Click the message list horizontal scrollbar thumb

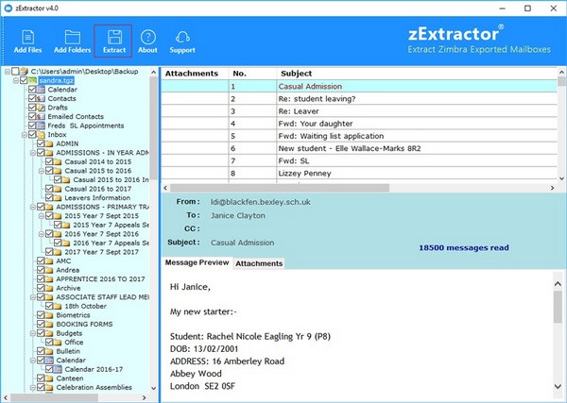280,188
